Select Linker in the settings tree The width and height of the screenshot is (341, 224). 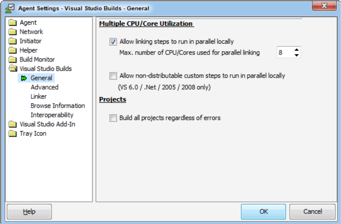(39, 97)
